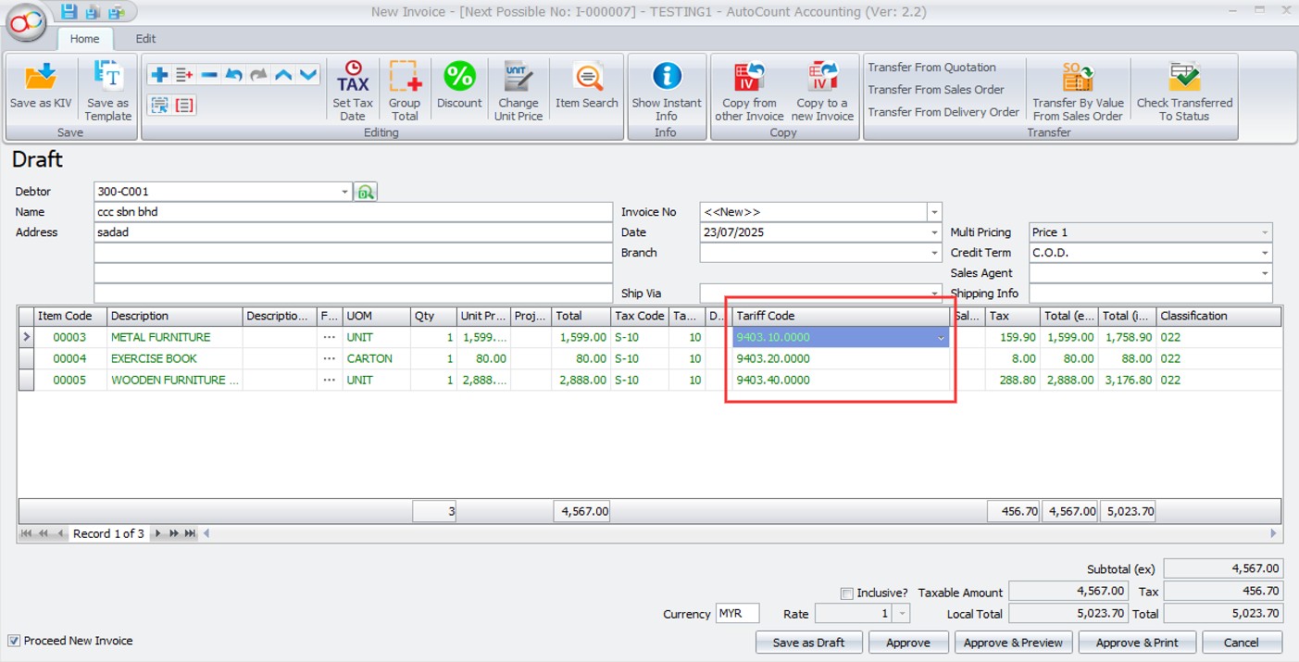Select the Home ribbon tab
Screen dimensions: 1299x662
coord(85,39)
